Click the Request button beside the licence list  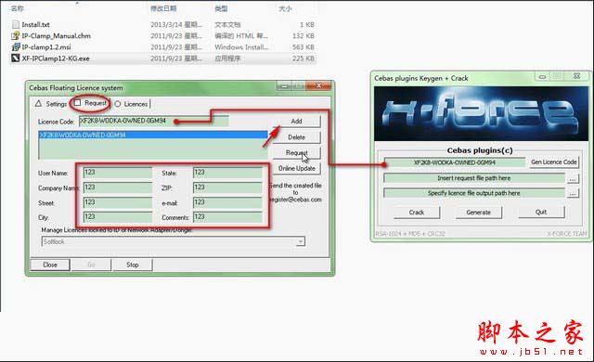coord(296,152)
